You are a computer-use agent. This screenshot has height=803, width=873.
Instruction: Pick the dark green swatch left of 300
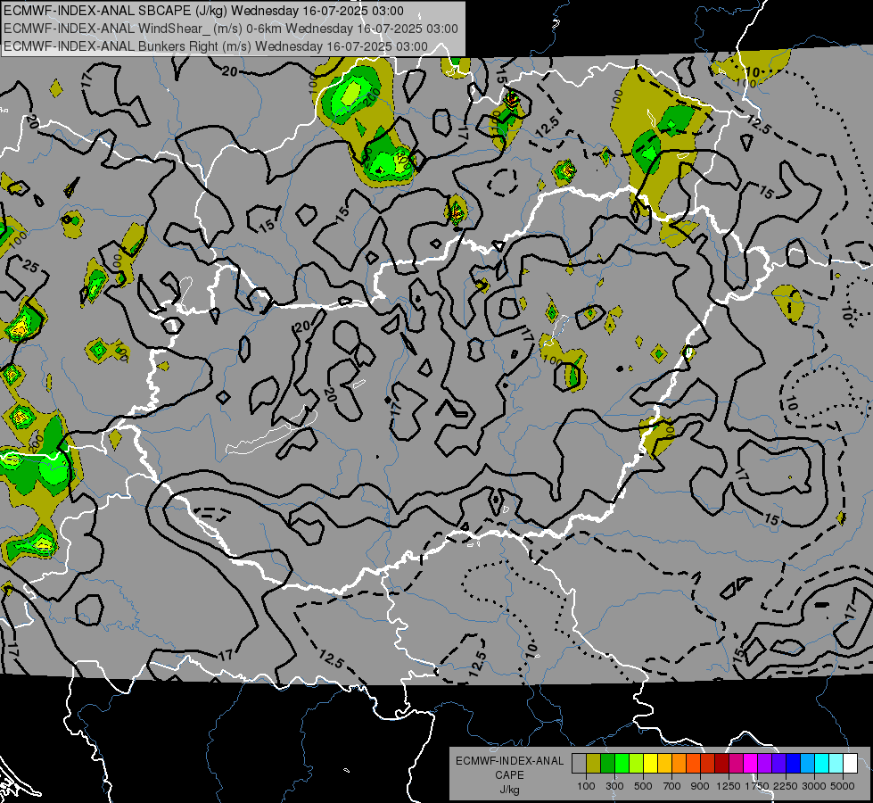click(x=607, y=764)
